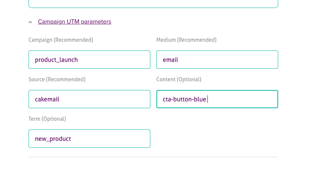Screen dimensions: 309x172
Task: Place cursor on the new_product text
Action: click(x=53, y=139)
